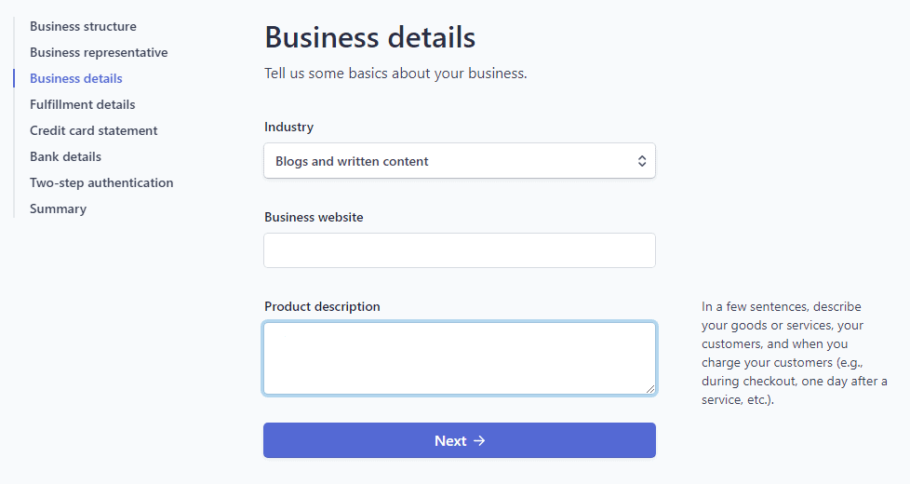Open Two-step authentication section
Screen dimensions: 910x484
click(x=101, y=182)
